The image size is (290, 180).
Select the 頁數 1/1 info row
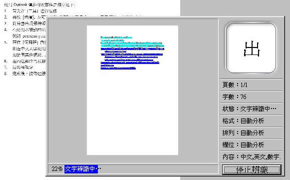click(x=251, y=85)
